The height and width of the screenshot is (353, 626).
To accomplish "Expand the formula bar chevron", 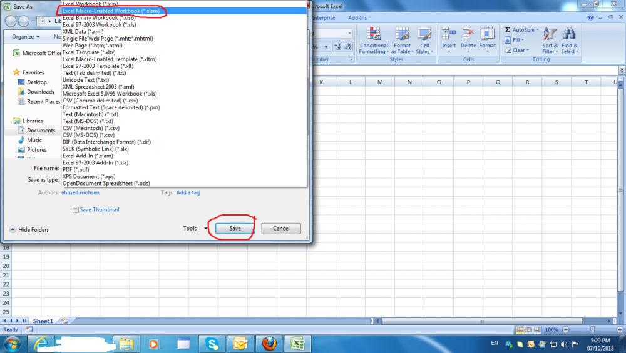I will point(622,70).
